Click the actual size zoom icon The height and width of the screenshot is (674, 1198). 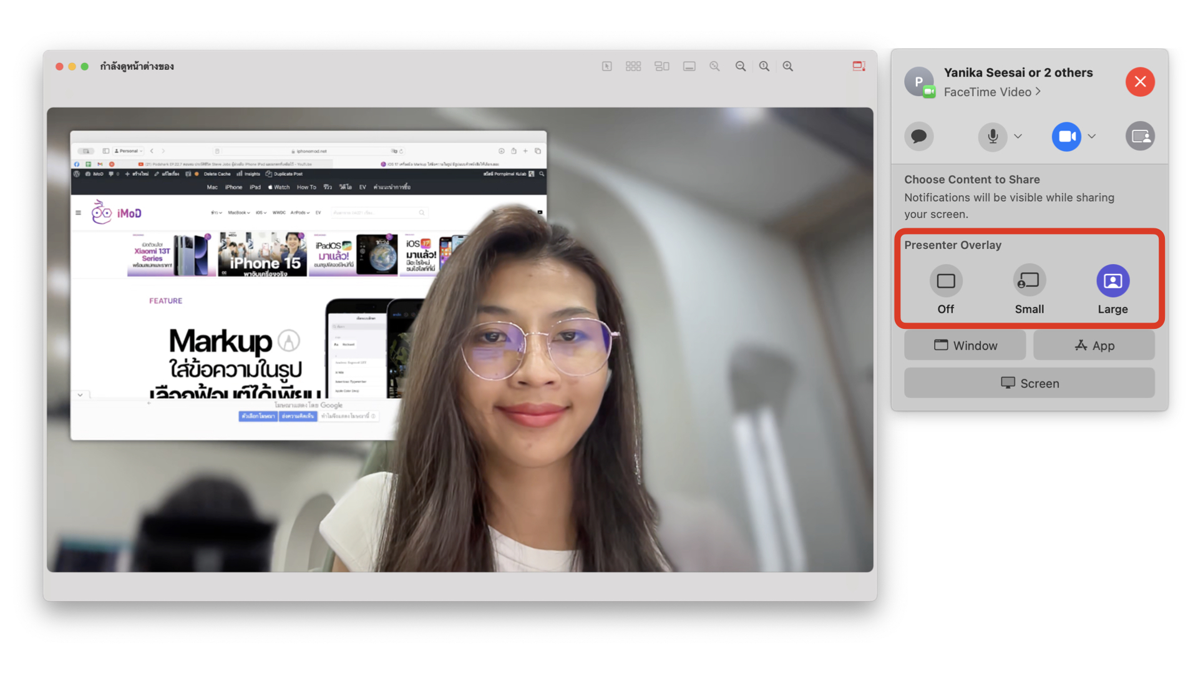[x=764, y=66]
